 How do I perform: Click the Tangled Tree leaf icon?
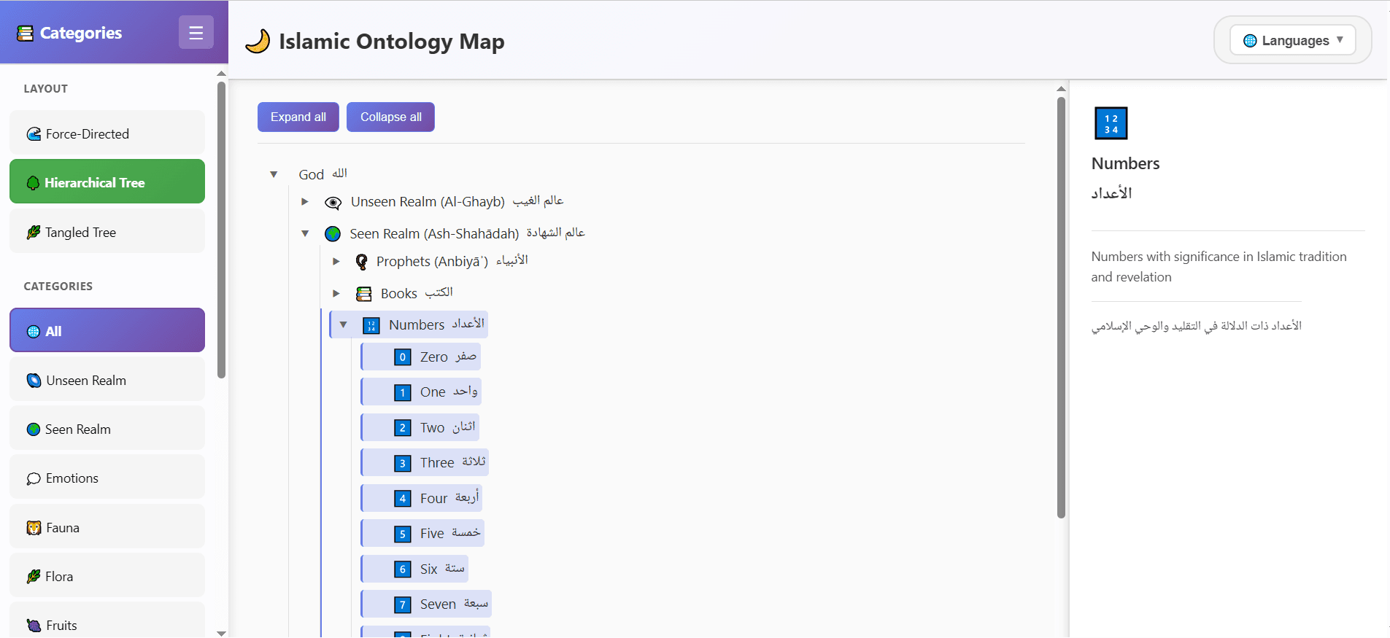point(34,233)
